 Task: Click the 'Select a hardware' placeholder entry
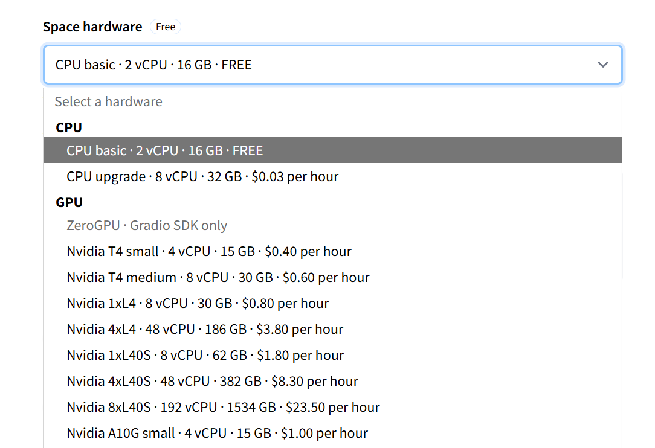(109, 101)
